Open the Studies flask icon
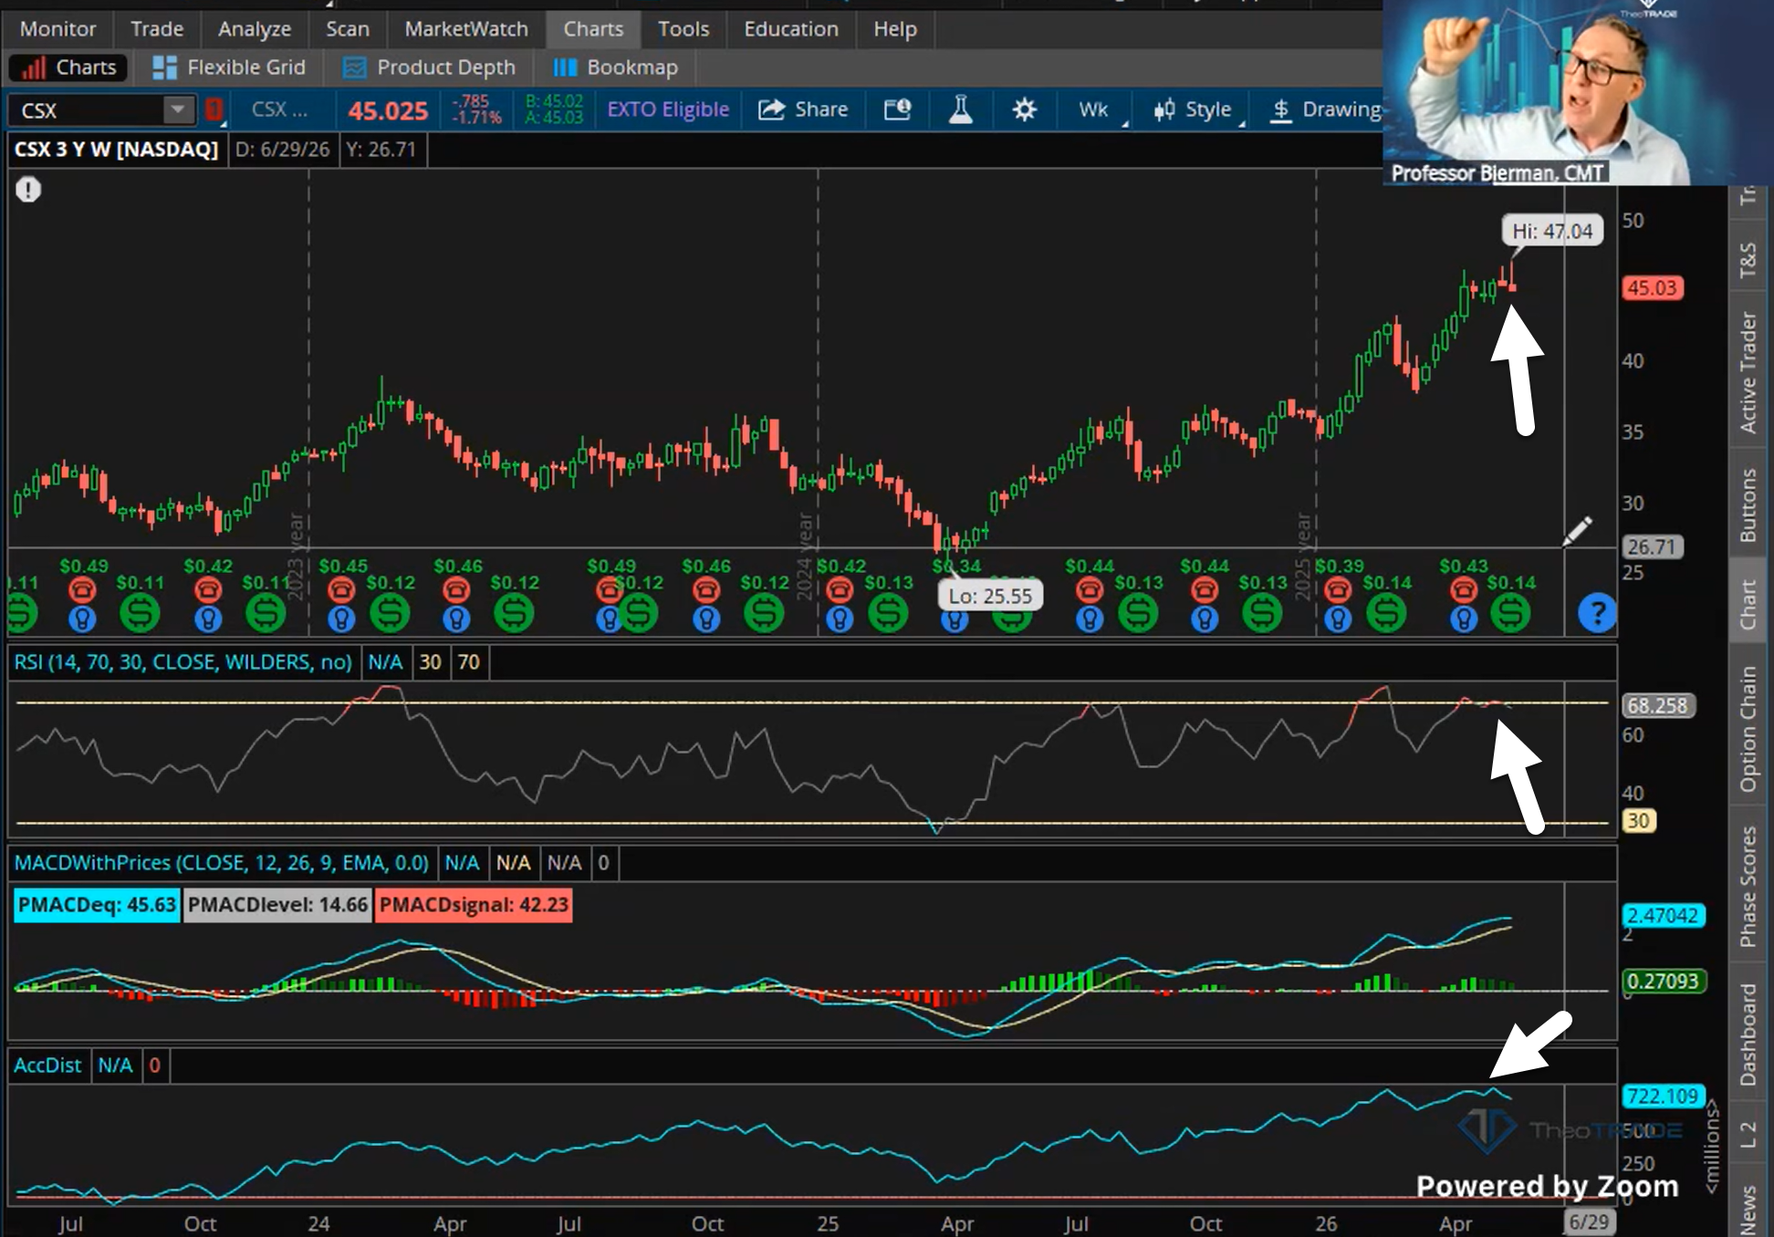This screenshot has height=1237, width=1774. click(960, 109)
